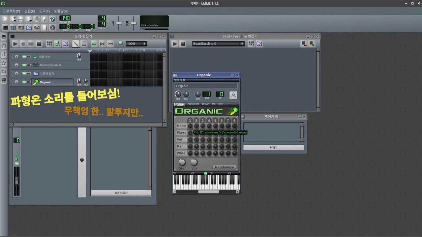Image resolution: width=422 pixels, height=237 pixels.
Task: Create a new project from the main toolbar
Action: point(6,19)
